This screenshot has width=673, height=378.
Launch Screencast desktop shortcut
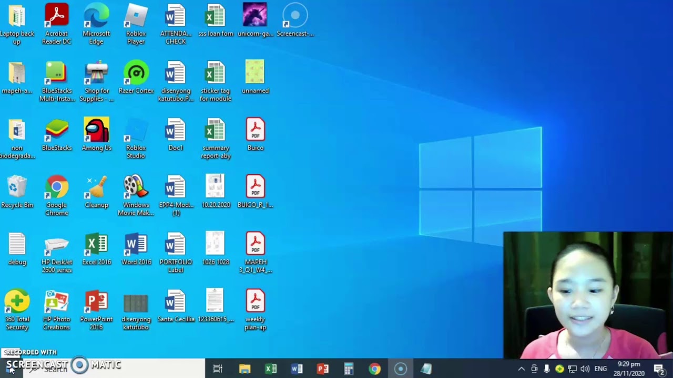click(x=295, y=21)
